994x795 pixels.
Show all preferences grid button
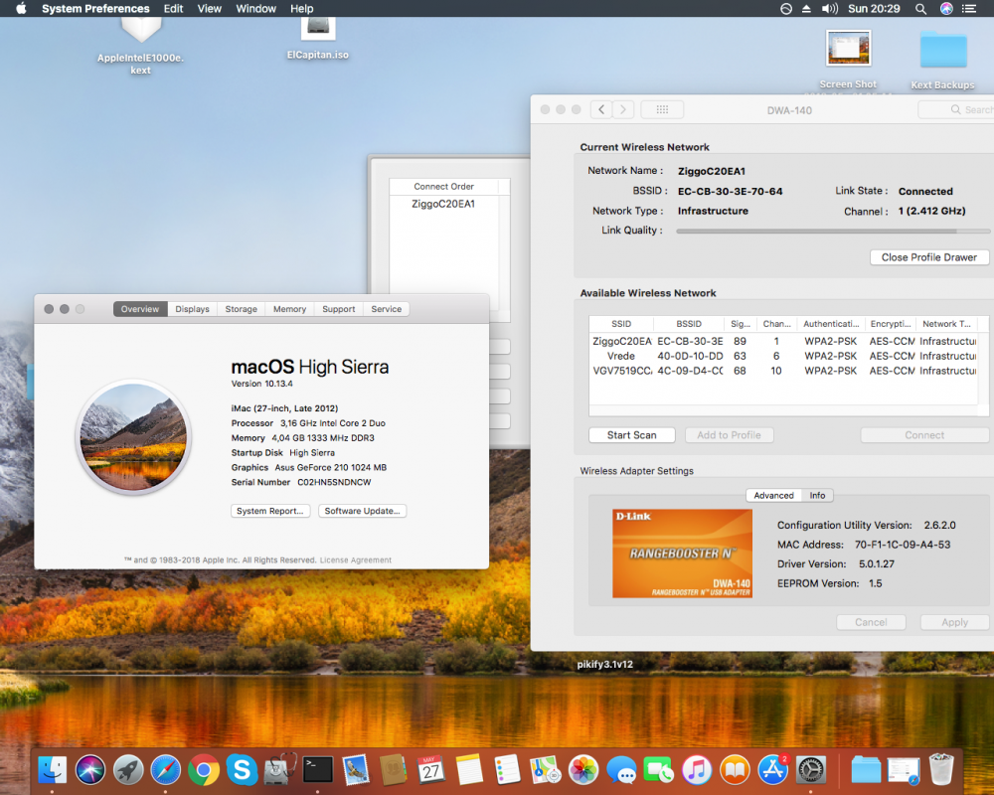(x=662, y=109)
